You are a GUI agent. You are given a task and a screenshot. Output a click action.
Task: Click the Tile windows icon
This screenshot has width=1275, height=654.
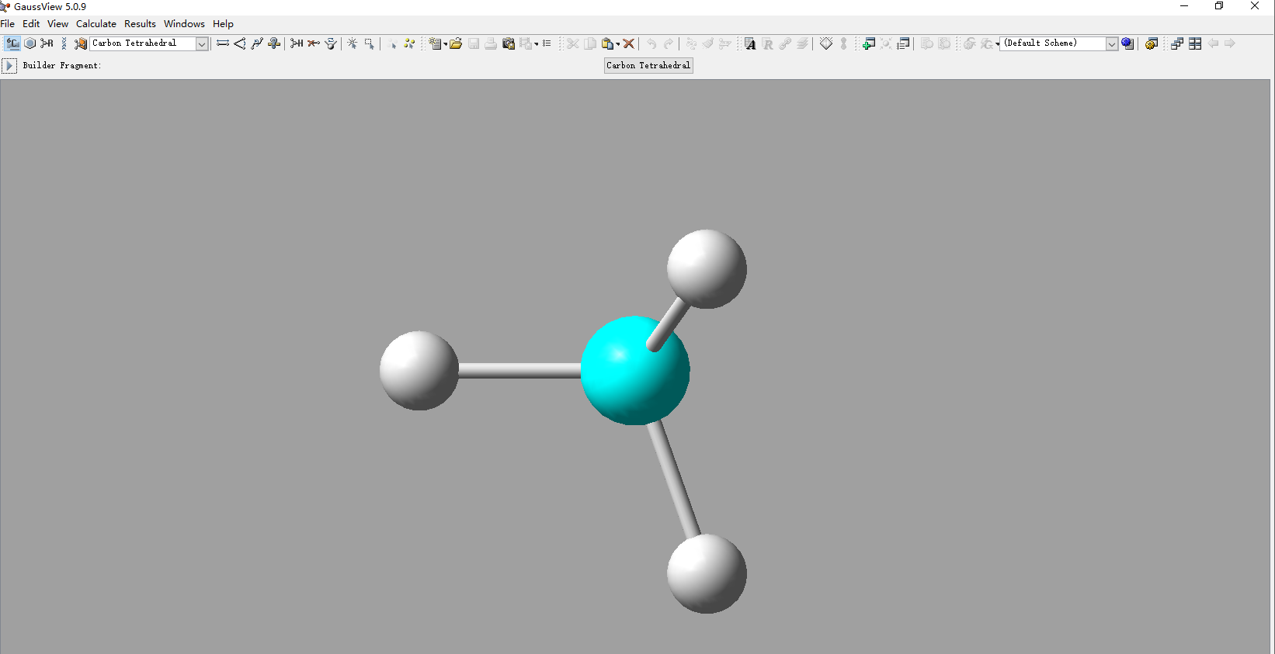coord(1195,43)
